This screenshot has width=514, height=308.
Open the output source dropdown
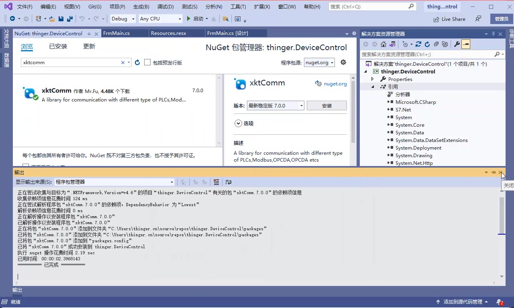click(x=114, y=182)
